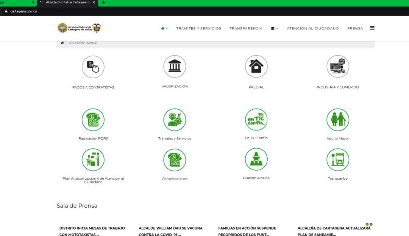This screenshot has height=236, width=409.
Task: Expand the hamburger menu
Action: (x=372, y=28)
